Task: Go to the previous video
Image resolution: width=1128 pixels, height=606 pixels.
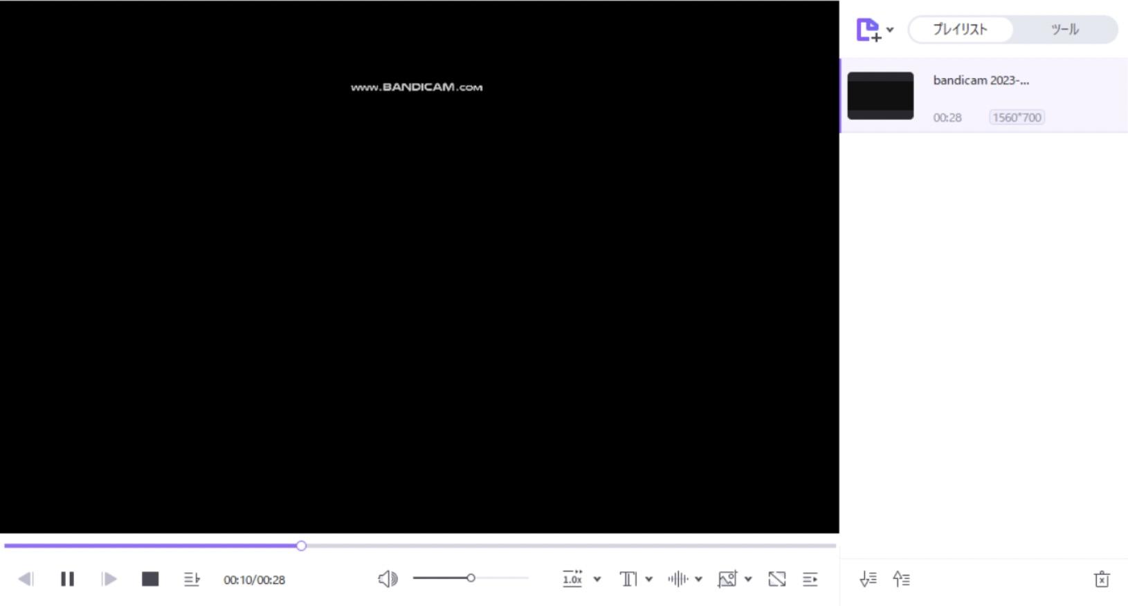Action: 26,579
